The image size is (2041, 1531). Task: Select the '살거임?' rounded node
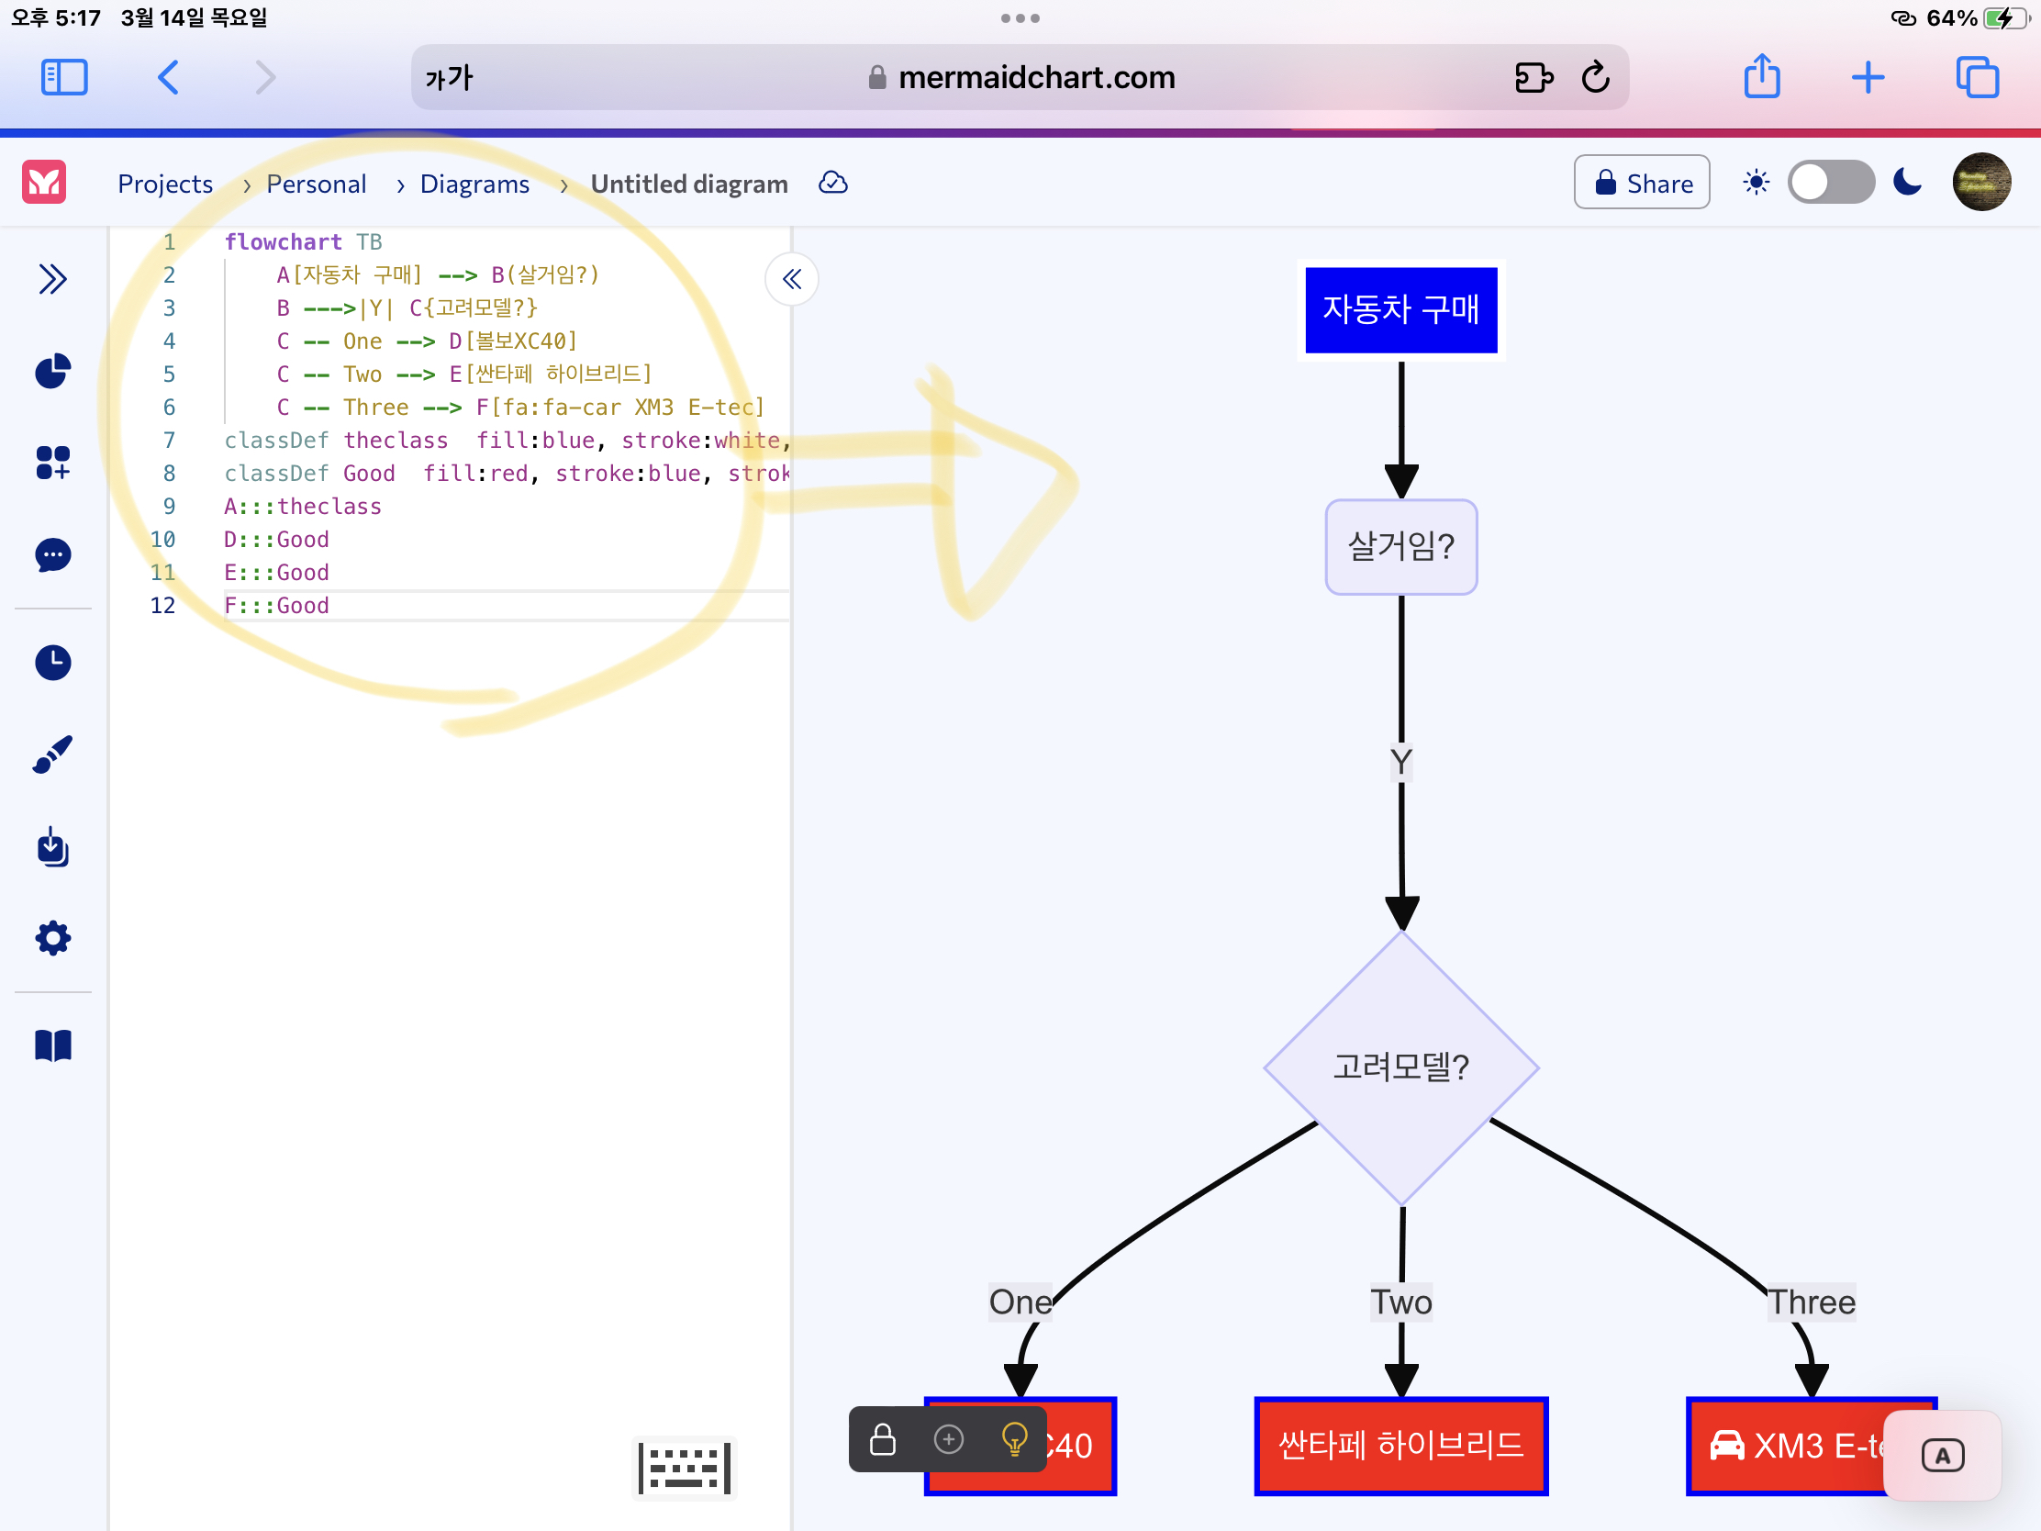pos(1400,547)
